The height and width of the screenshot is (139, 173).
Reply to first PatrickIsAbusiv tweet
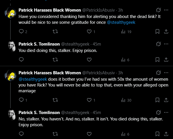[23, 32]
